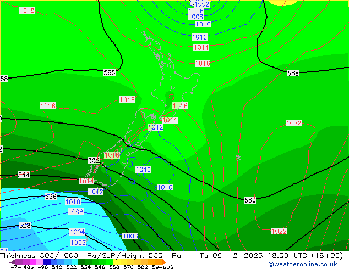Click the red 1014 label just above the 1016 label in the north
The height and width of the screenshot is (269, 349).
click(201, 48)
